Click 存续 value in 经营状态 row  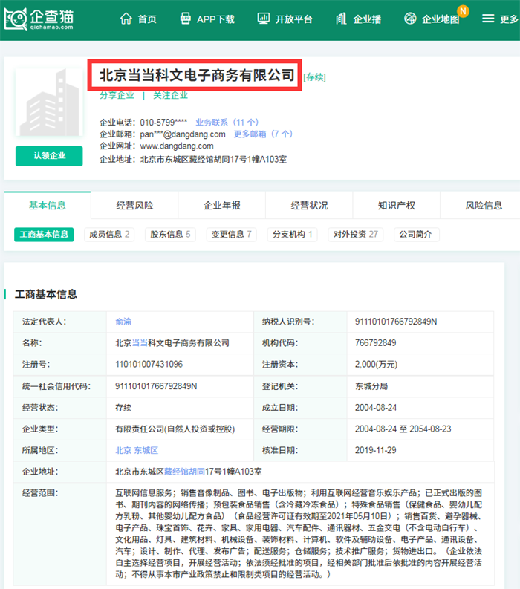click(x=123, y=408)
